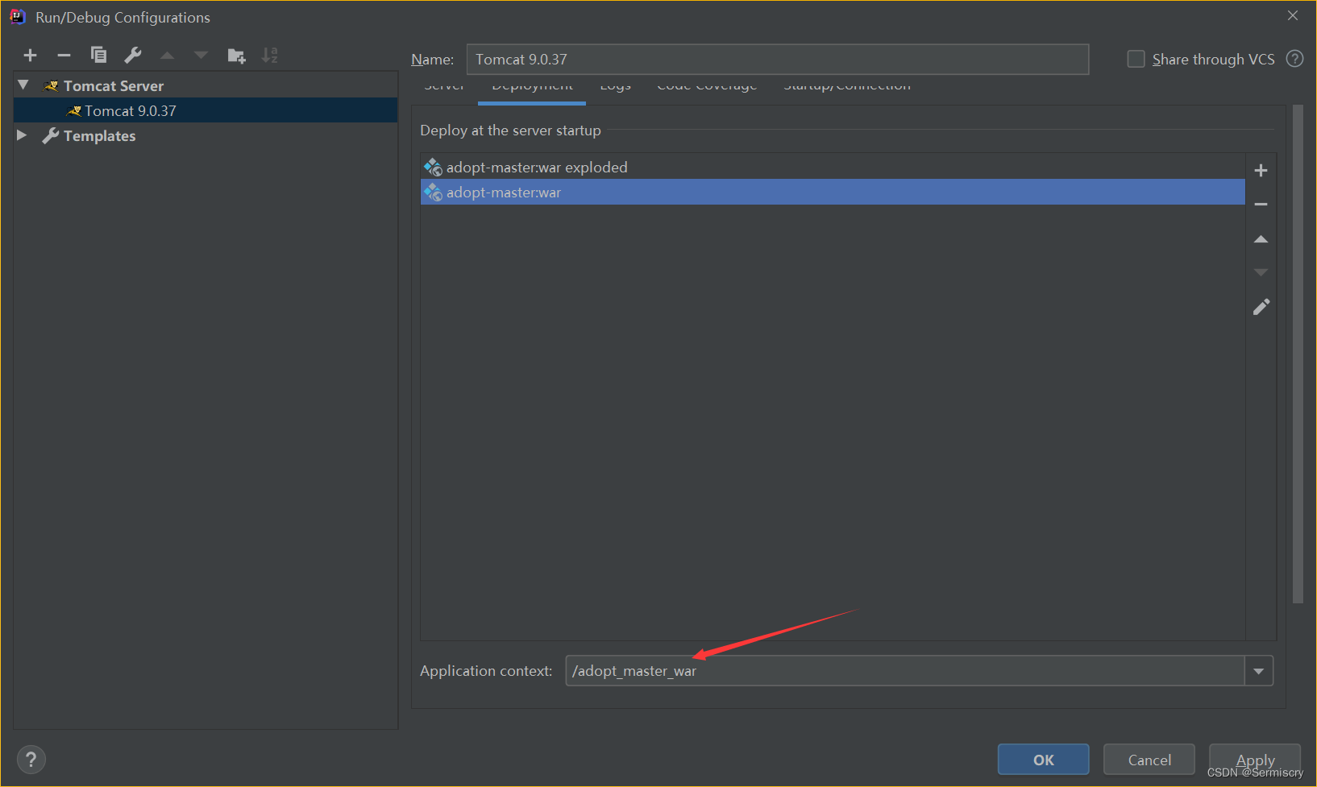Move configuration up in left toolbar
This screenshot has width=1317, height=787.
coord(167,56)
